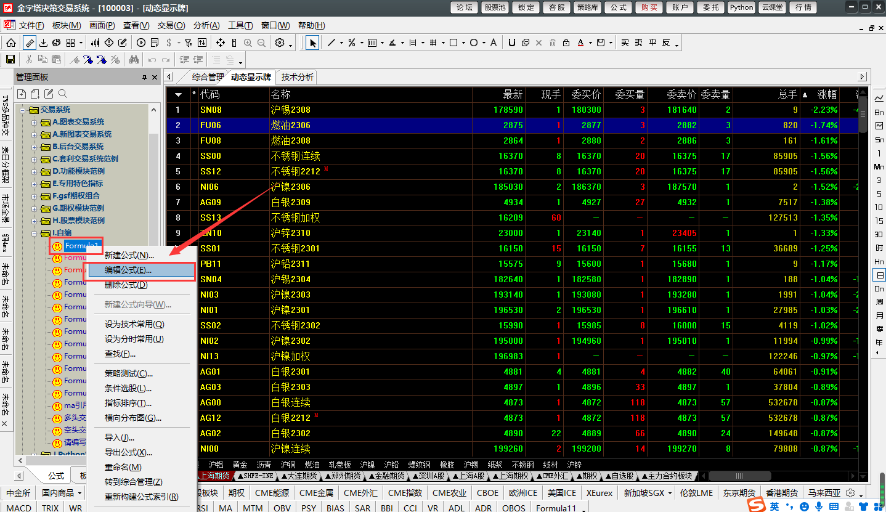Click the save floppy disk icon
Image resolution: width=886 pixels, height=512 pixels.
click(x=10, y=59)
